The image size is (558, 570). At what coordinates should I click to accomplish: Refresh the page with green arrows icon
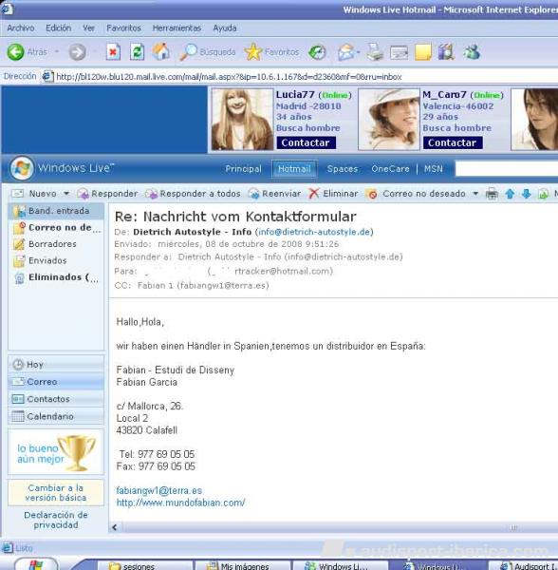138,52
